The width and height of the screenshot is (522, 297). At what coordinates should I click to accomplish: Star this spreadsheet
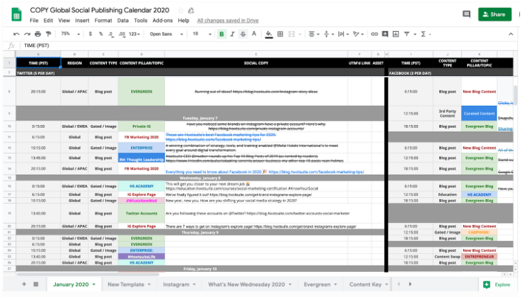180,11
